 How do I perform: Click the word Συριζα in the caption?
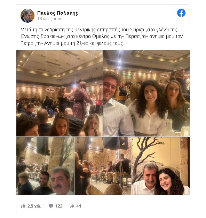tap(137, 30)
